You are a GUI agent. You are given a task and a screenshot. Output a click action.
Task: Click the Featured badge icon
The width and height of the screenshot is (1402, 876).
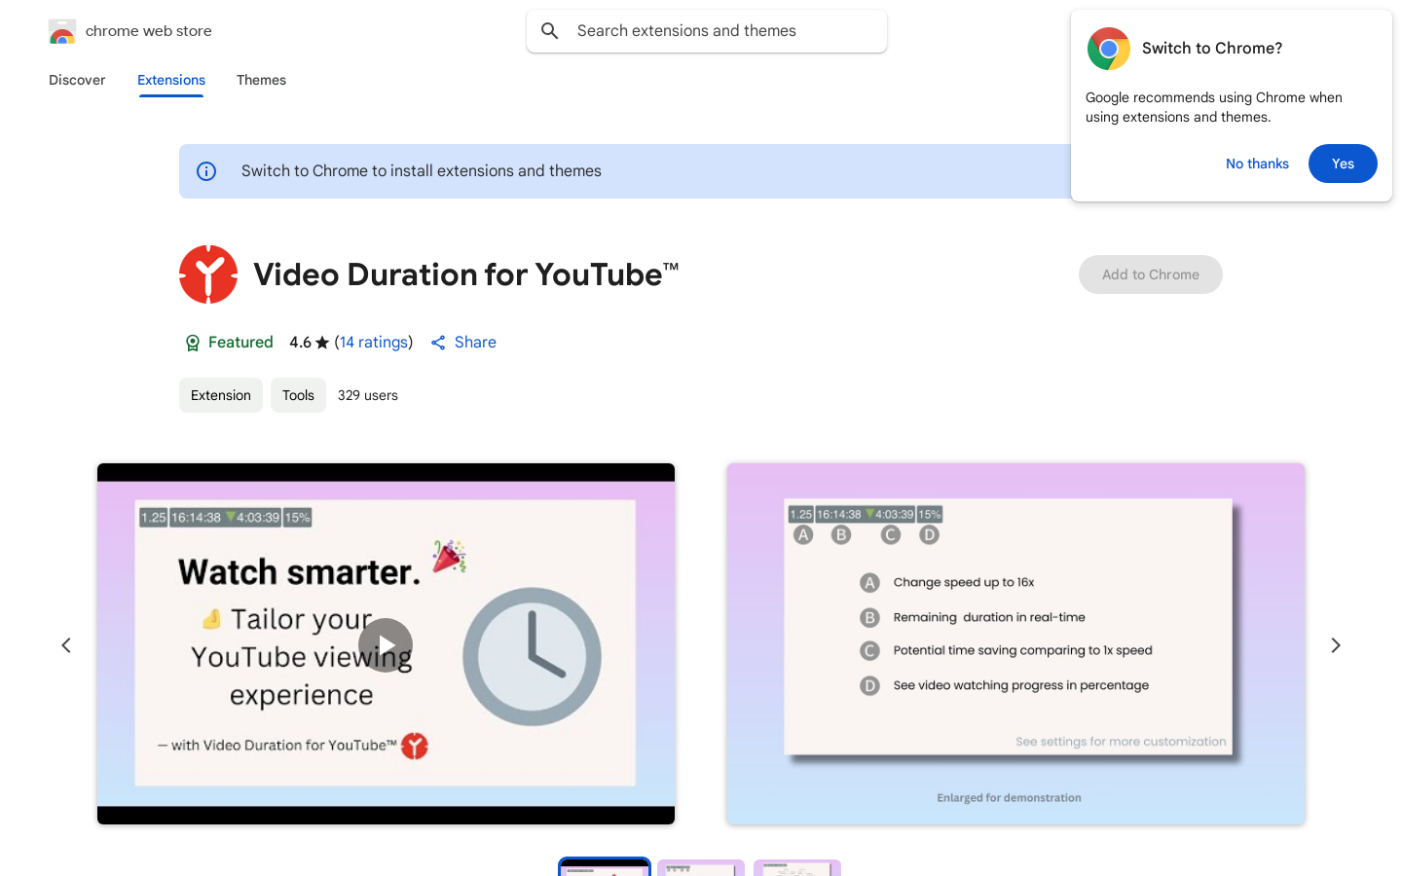tap(193, 343)
